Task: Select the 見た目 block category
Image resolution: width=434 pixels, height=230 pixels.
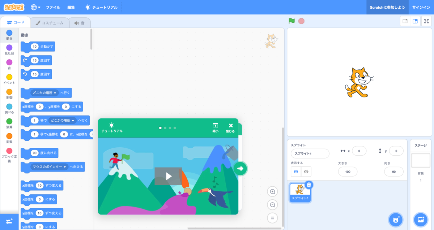Action: tap(9, 50)
